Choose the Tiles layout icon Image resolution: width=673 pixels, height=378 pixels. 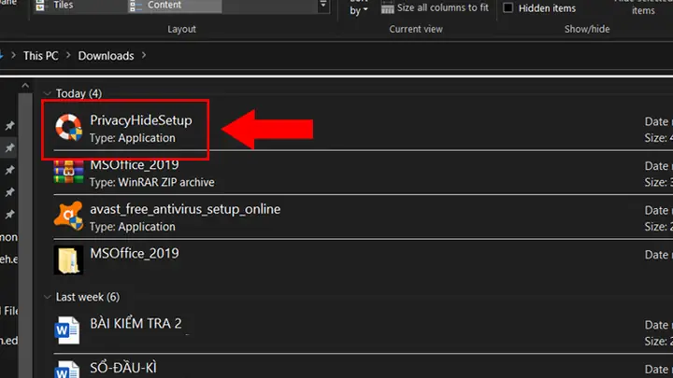[40, 6]
